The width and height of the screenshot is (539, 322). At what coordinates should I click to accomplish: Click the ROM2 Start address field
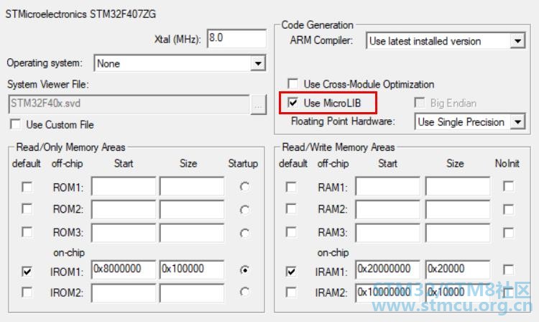[x=124, y=210]
